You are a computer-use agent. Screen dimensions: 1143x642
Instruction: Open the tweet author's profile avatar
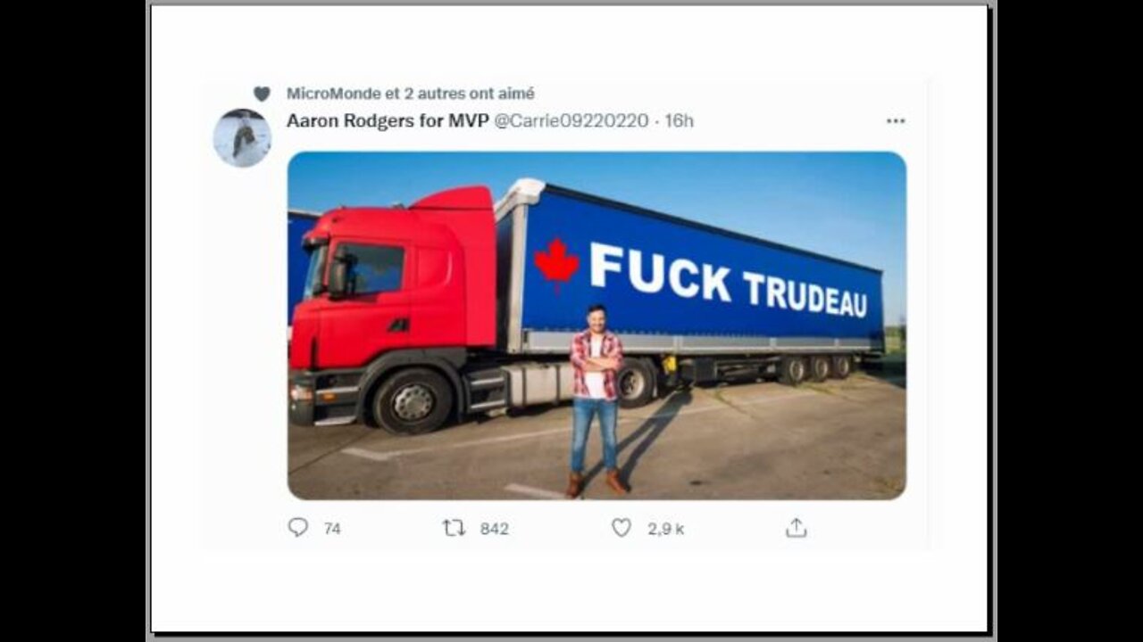tap(242, 138)
